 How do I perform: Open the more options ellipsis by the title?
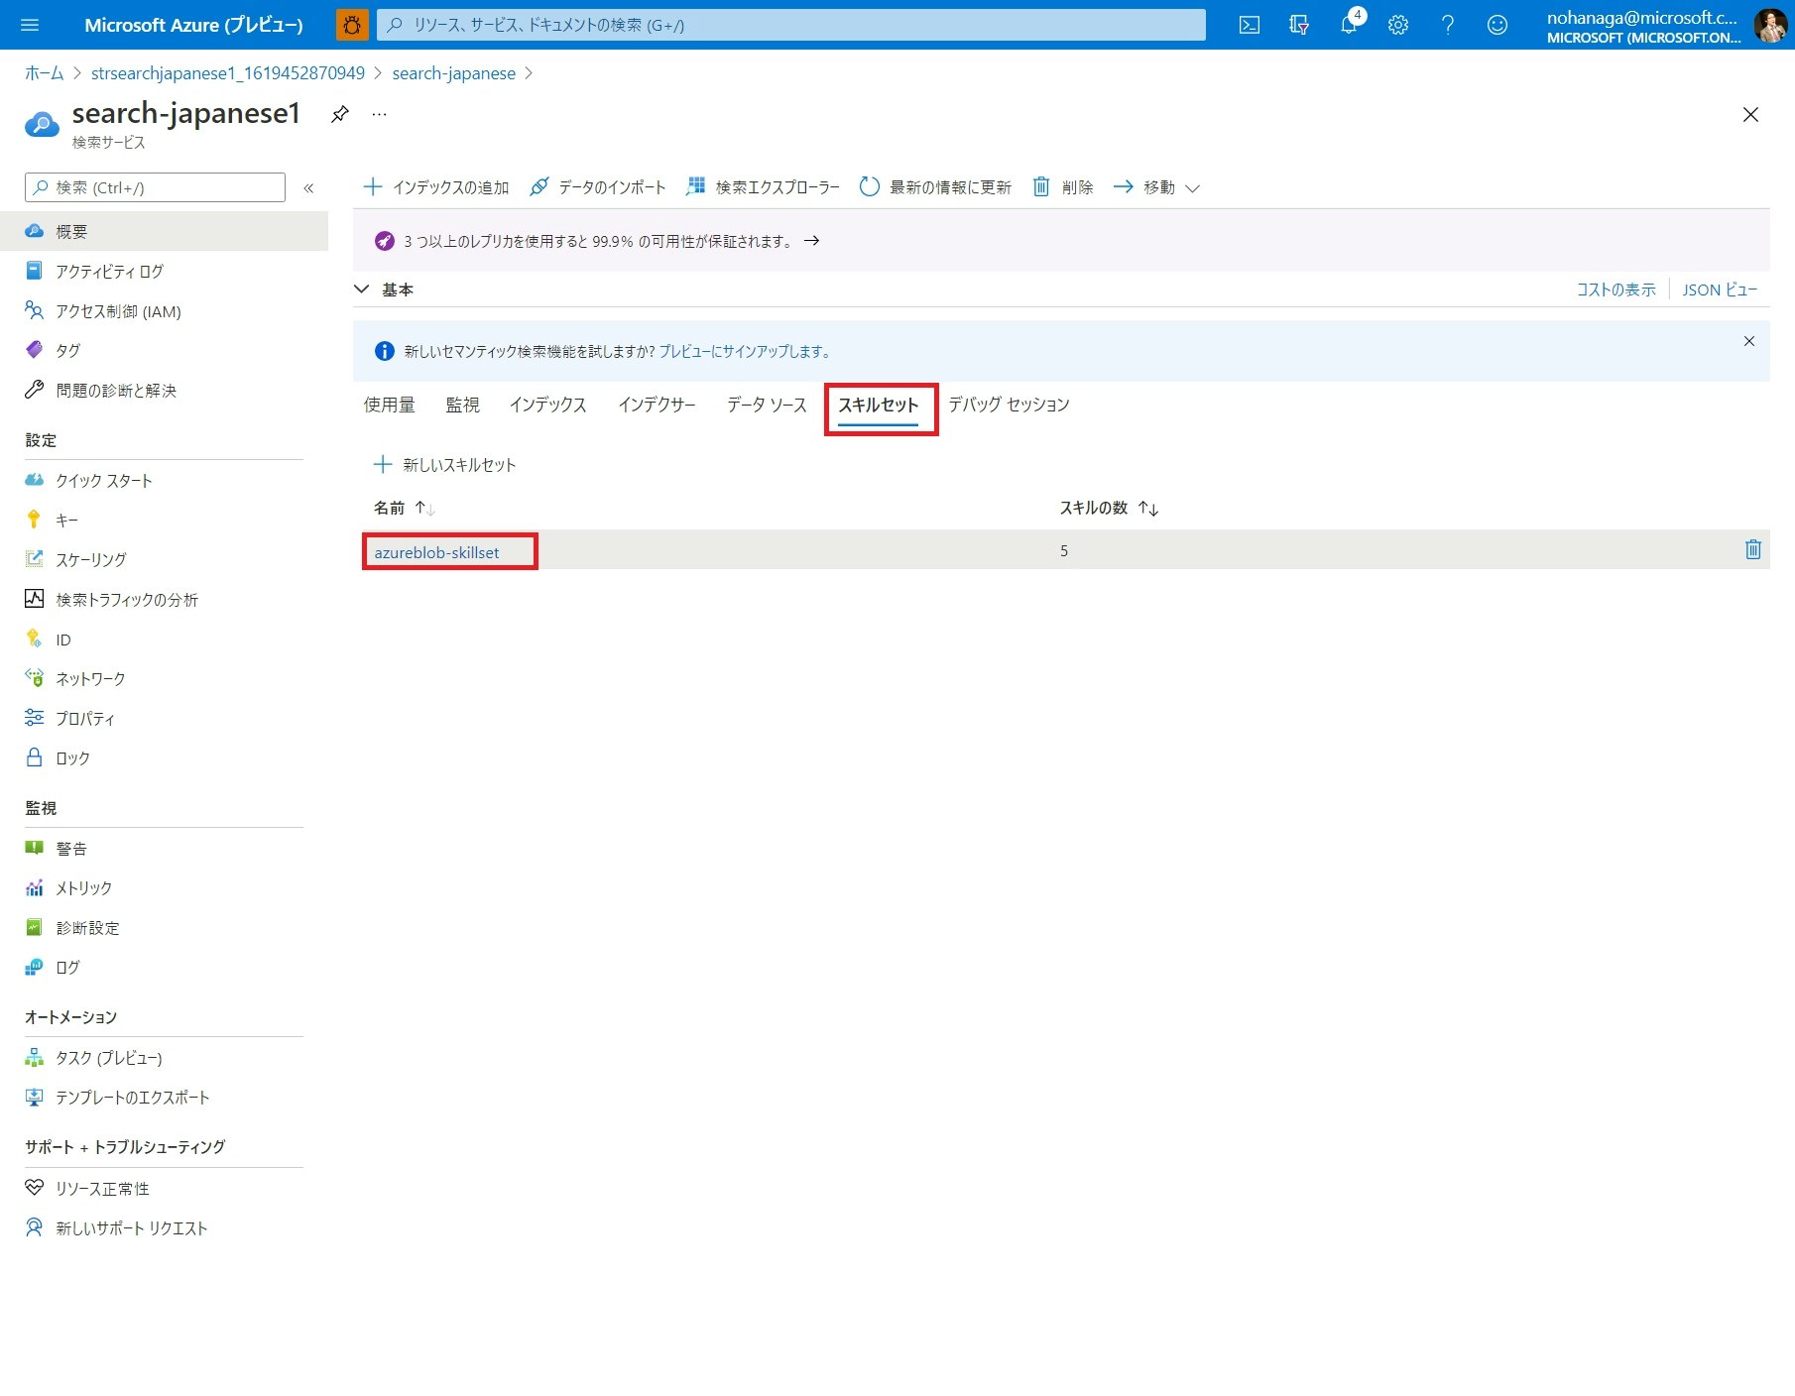(x=379, y=114)
